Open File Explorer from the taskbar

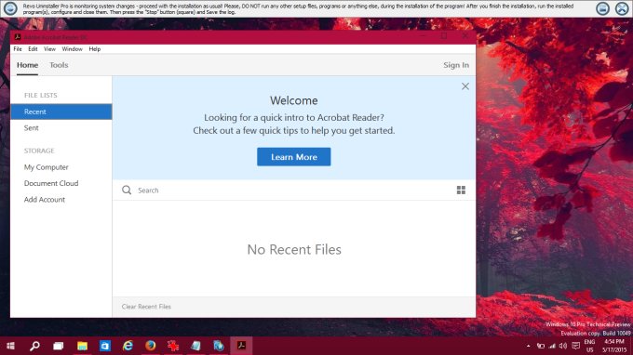82,346
